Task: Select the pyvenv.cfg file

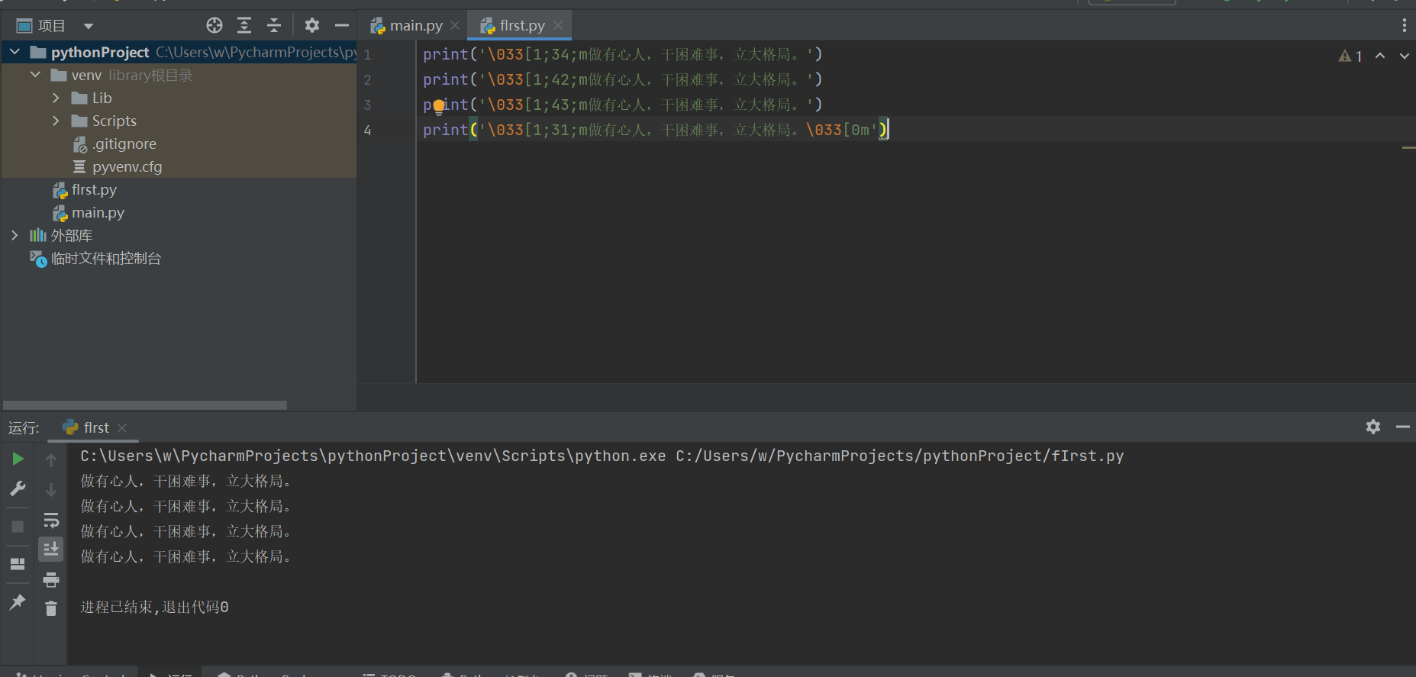Action: click(118, 166)
